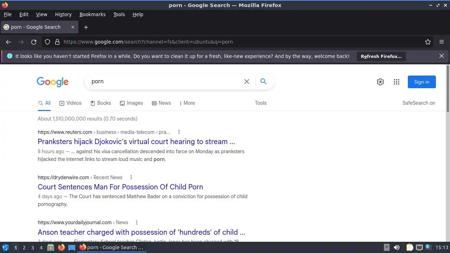The image size is (450, 253).
Task: Open Firefox hamburger application menu
Action: [x=442, y=42]
